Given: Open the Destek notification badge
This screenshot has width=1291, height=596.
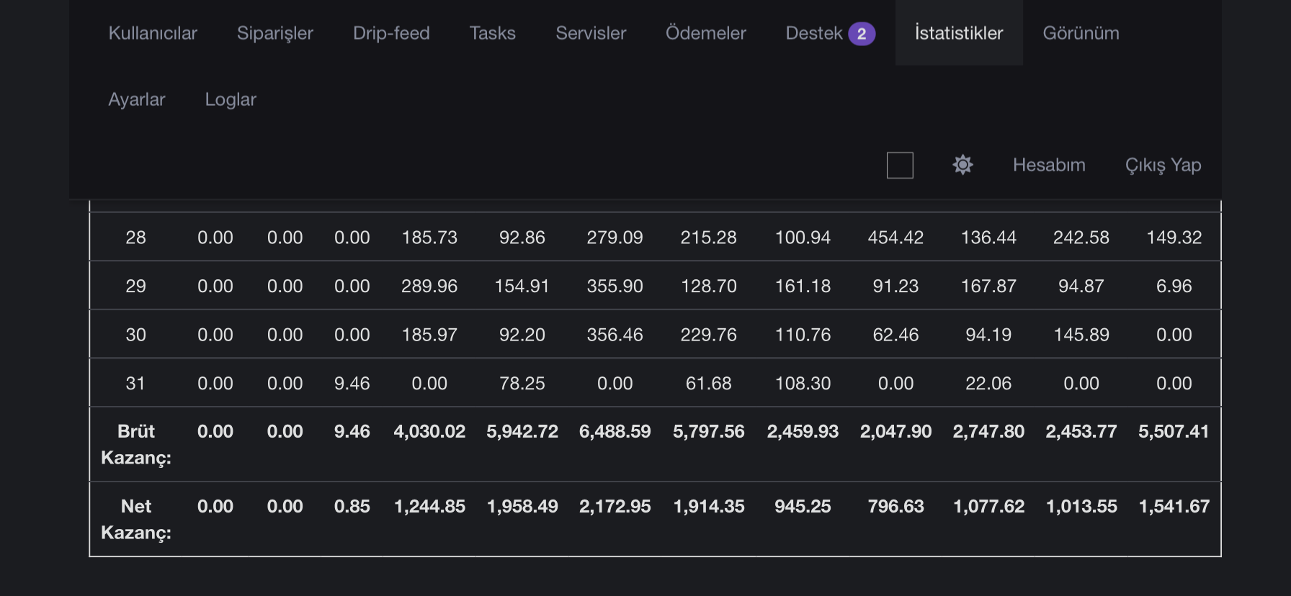Looking at the screenshot, I should pos(862,34).
